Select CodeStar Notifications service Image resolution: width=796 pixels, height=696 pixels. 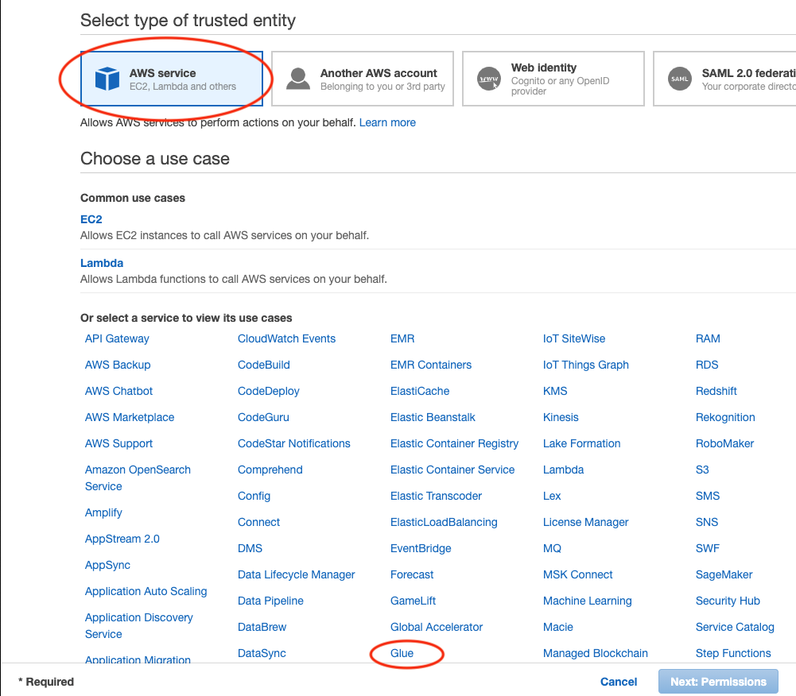294,443
